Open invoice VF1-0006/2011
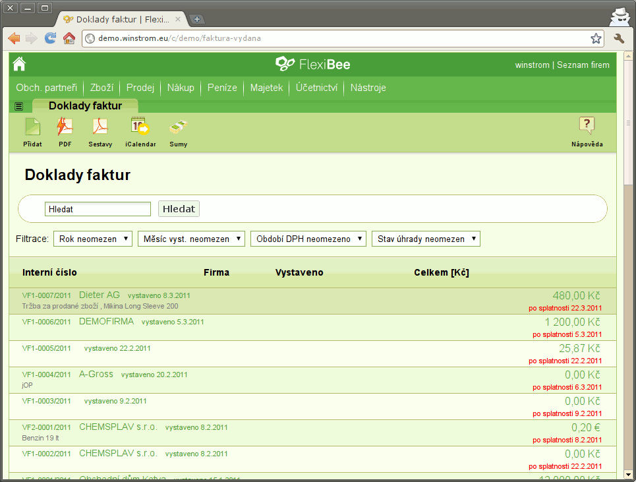This screenshot has width=636, height=482. tap(47, 322)
